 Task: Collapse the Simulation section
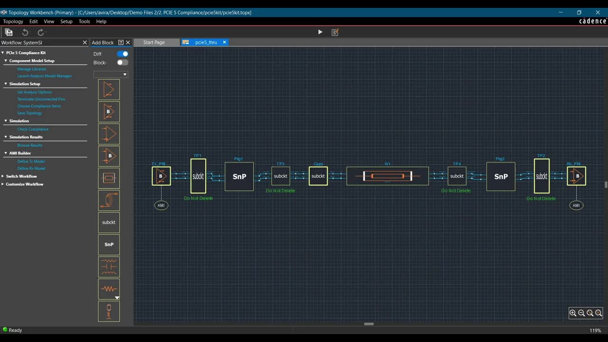(x=6, y=121)
